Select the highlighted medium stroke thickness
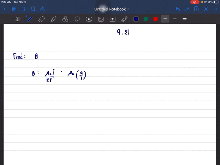 coord(165,19)
